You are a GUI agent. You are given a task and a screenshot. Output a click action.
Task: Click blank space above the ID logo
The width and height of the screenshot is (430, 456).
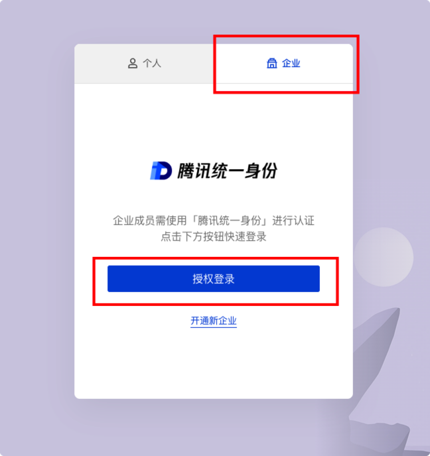[x=214, y=122]
